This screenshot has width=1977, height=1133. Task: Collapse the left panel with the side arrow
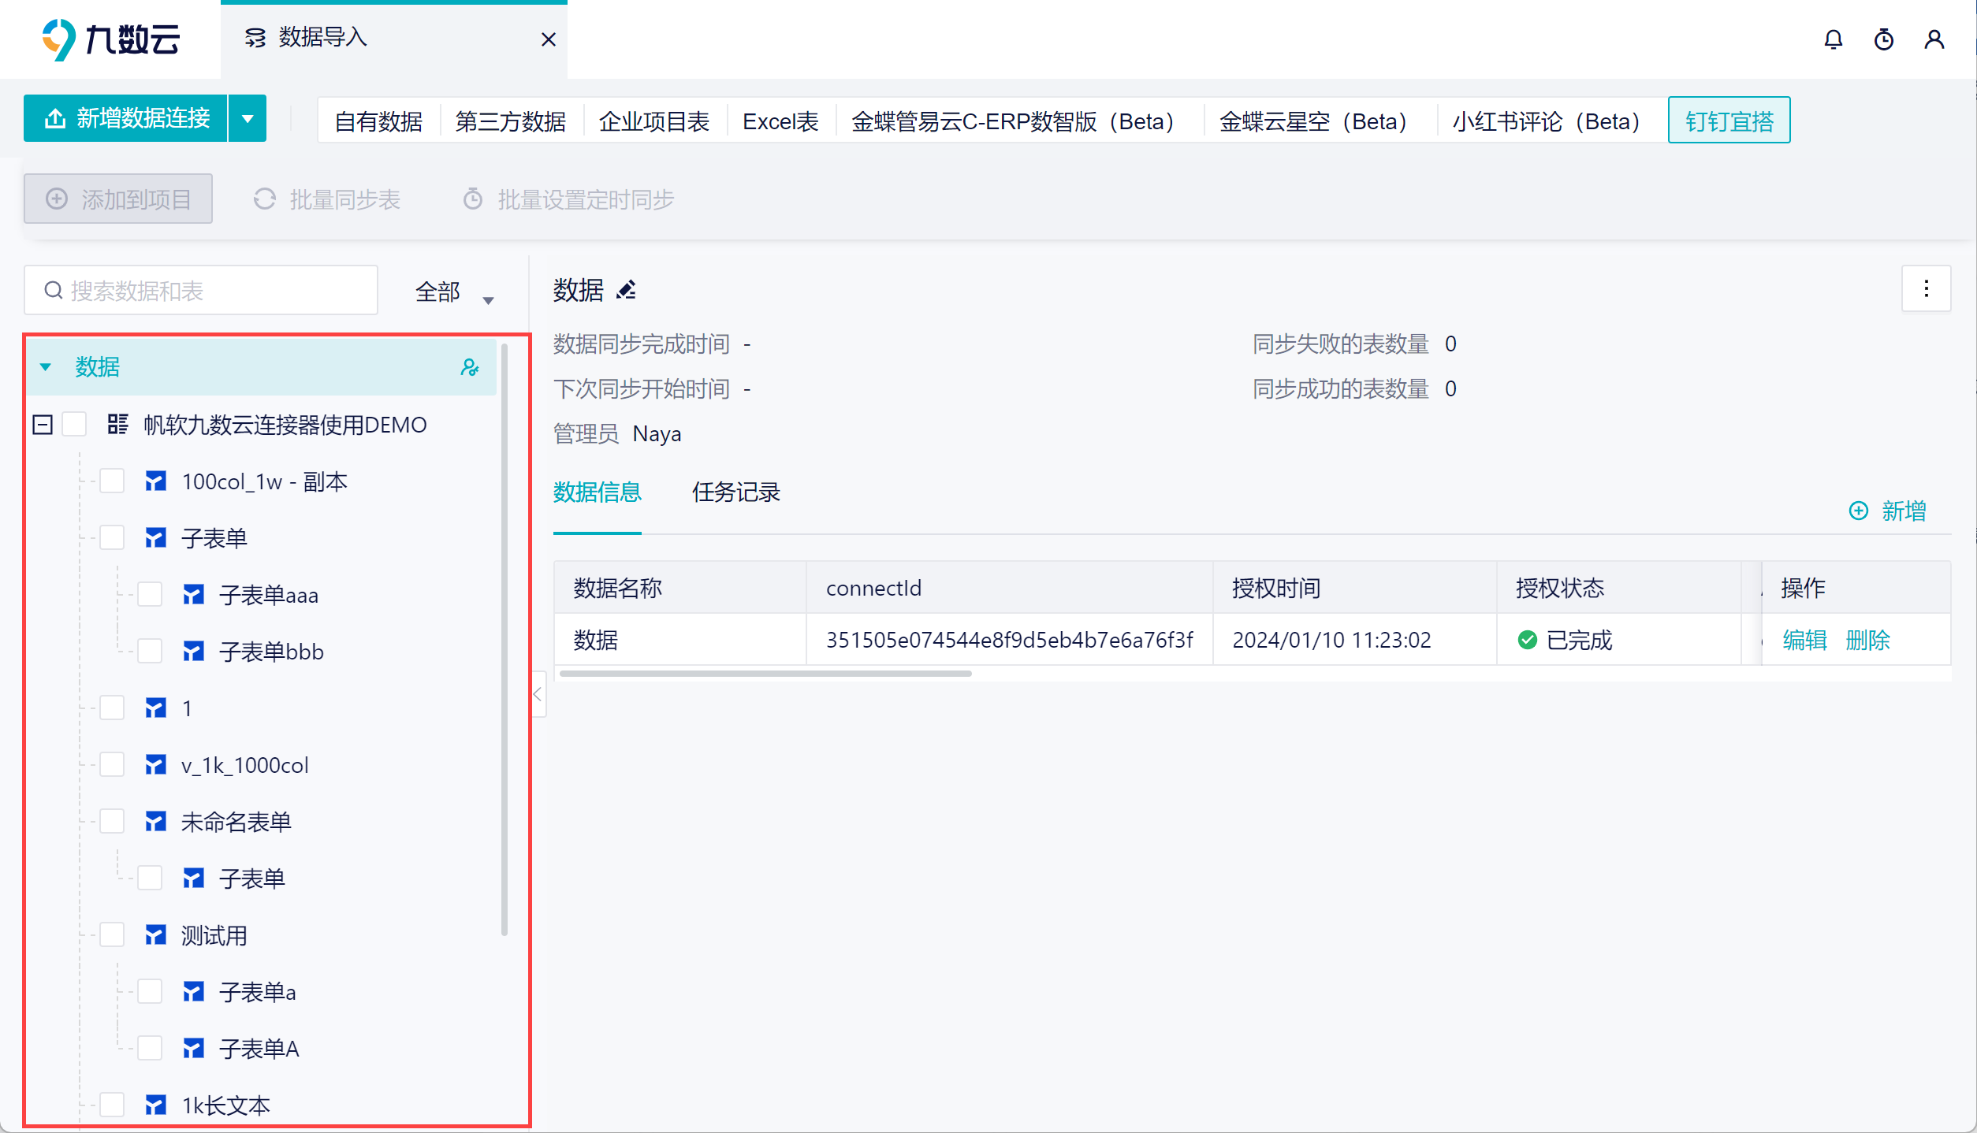538,694
